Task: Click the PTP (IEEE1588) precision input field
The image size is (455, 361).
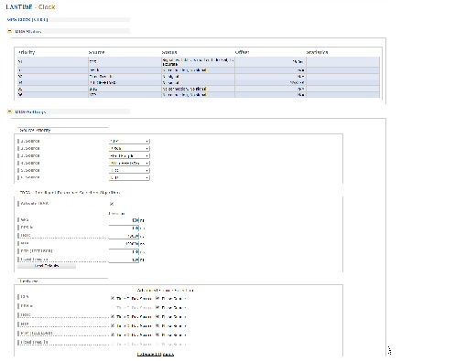Action: (124, 251)
